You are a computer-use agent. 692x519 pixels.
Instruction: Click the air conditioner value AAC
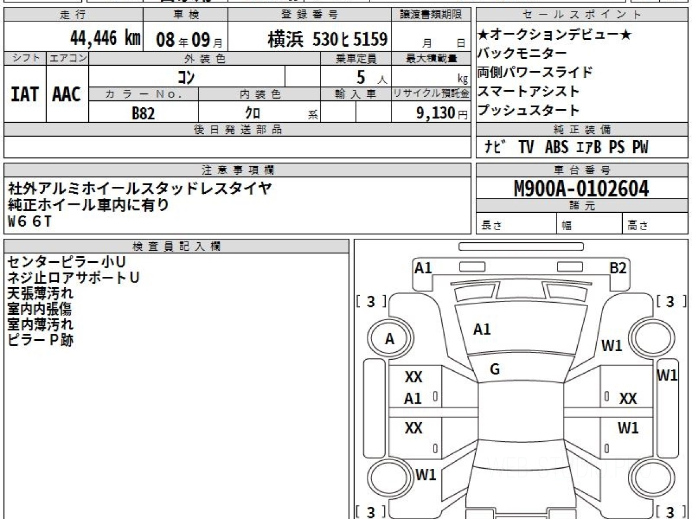click(67, 95)
